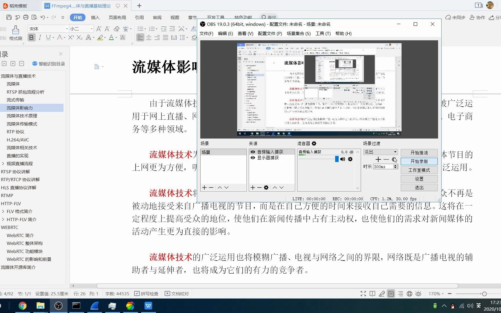This screenshot has height=313, width=501.
Task: Open source properties gear in 来源 panel
Action: pos(266,188)
